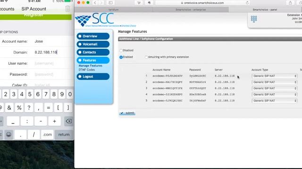Viewport: 302px width, 169px height.
Task: Tap the period key on keyboard
Action: point(20,135)
